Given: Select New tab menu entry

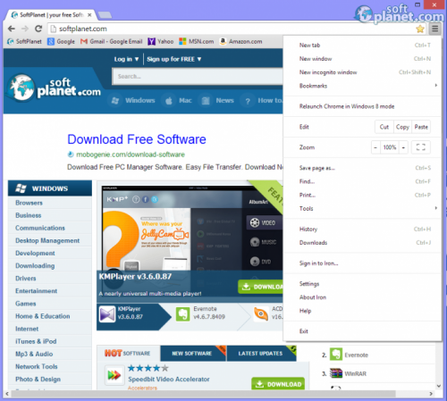Looking at the screenshot, I should tap(362, 46).
